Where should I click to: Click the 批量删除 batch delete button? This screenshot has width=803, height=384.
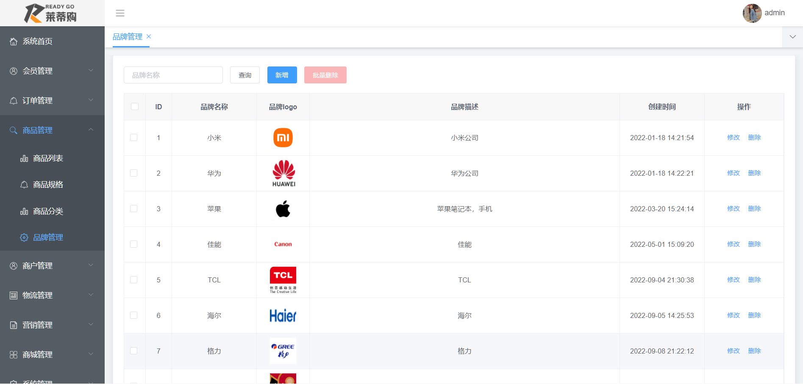325,75
